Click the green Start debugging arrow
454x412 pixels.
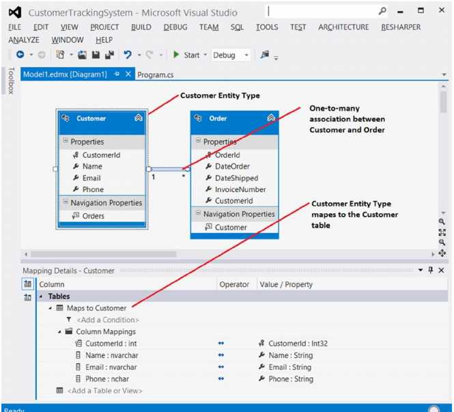[175, 55]
